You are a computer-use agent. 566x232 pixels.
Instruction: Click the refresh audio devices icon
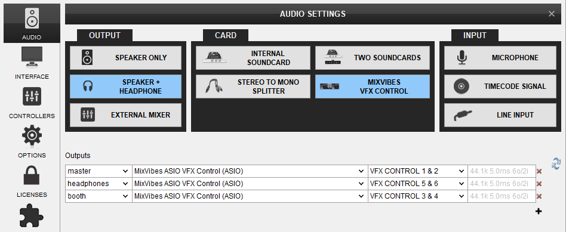click(x=556, y=163)
